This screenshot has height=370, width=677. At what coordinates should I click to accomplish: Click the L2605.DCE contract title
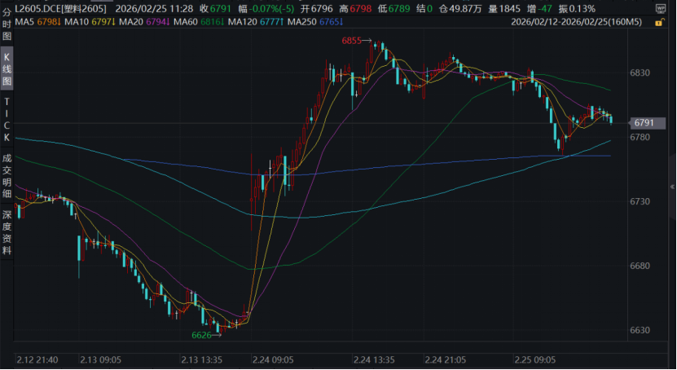pyautogui.click(x=55, y=8)
